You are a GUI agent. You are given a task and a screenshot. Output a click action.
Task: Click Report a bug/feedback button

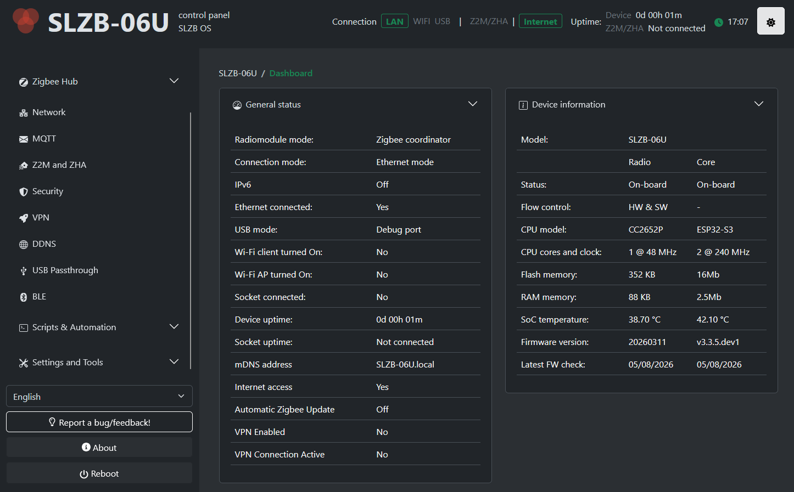pos(99,422)
